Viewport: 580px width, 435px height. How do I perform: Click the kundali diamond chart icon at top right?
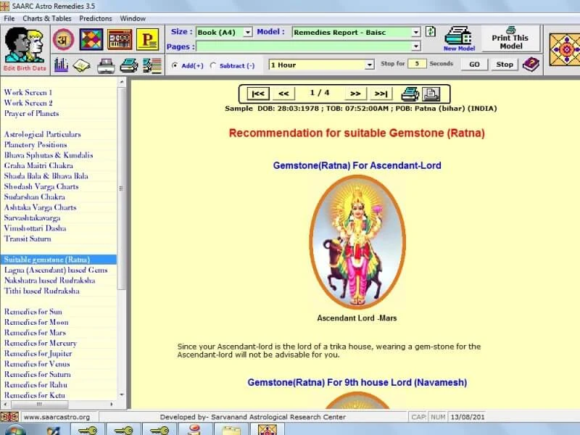(565, 49)
